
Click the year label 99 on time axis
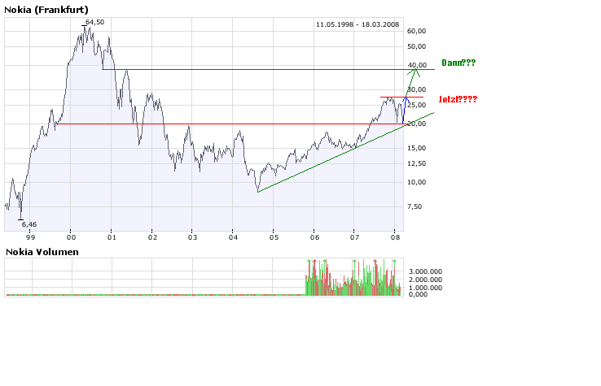[x=30, y=237]
